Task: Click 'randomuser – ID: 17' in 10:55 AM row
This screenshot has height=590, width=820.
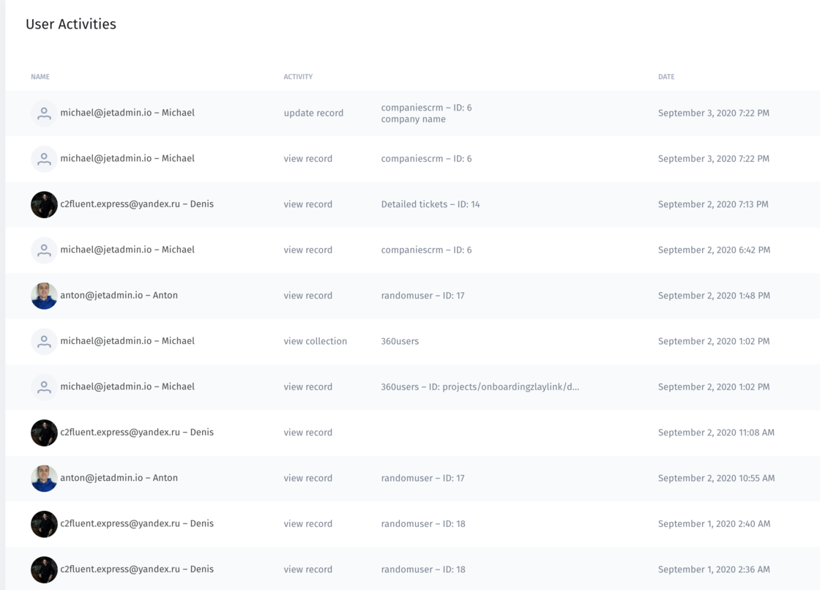Action: coord(422,478)
